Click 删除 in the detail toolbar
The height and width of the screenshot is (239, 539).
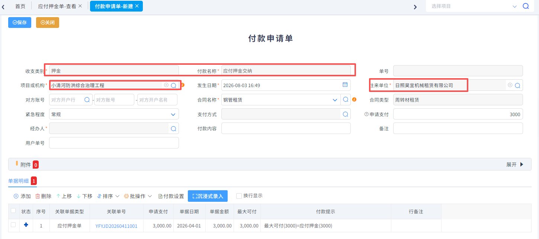43,196
